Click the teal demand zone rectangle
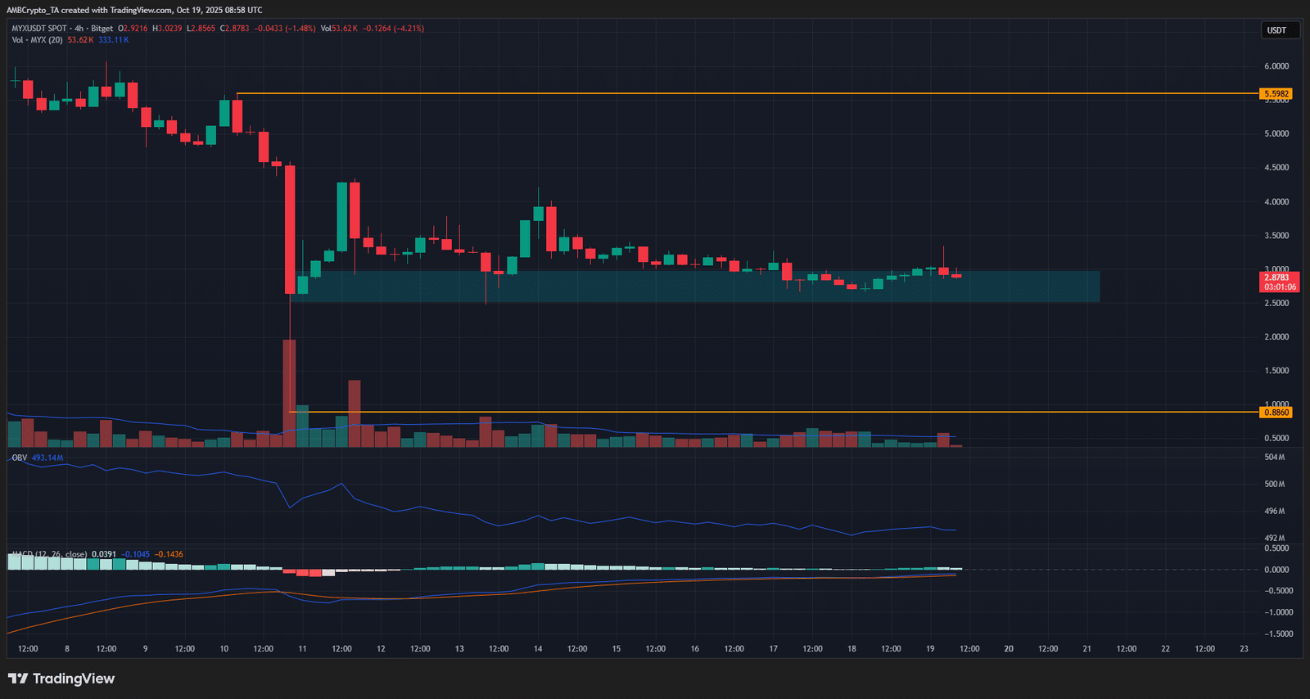Image resolution: width=1310 pixels, height=699 pixels. 696,286
